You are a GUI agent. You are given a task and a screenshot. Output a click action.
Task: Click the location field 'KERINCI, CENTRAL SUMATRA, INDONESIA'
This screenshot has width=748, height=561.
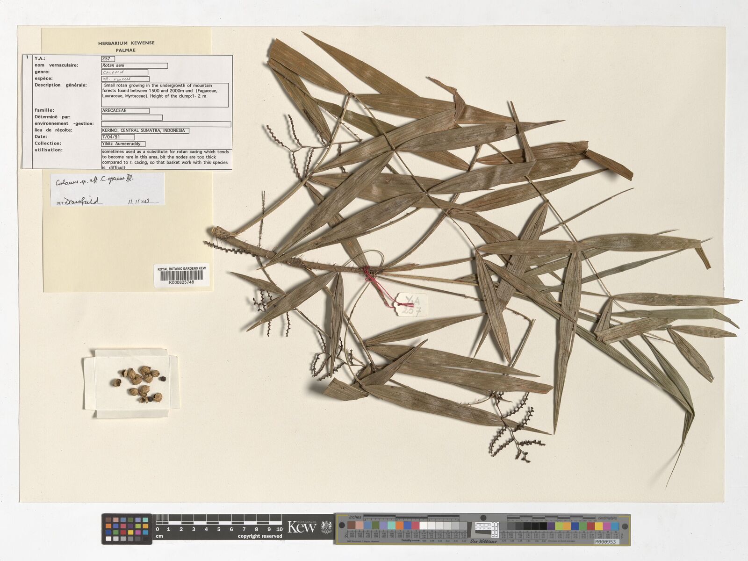[x=145, y=131]
